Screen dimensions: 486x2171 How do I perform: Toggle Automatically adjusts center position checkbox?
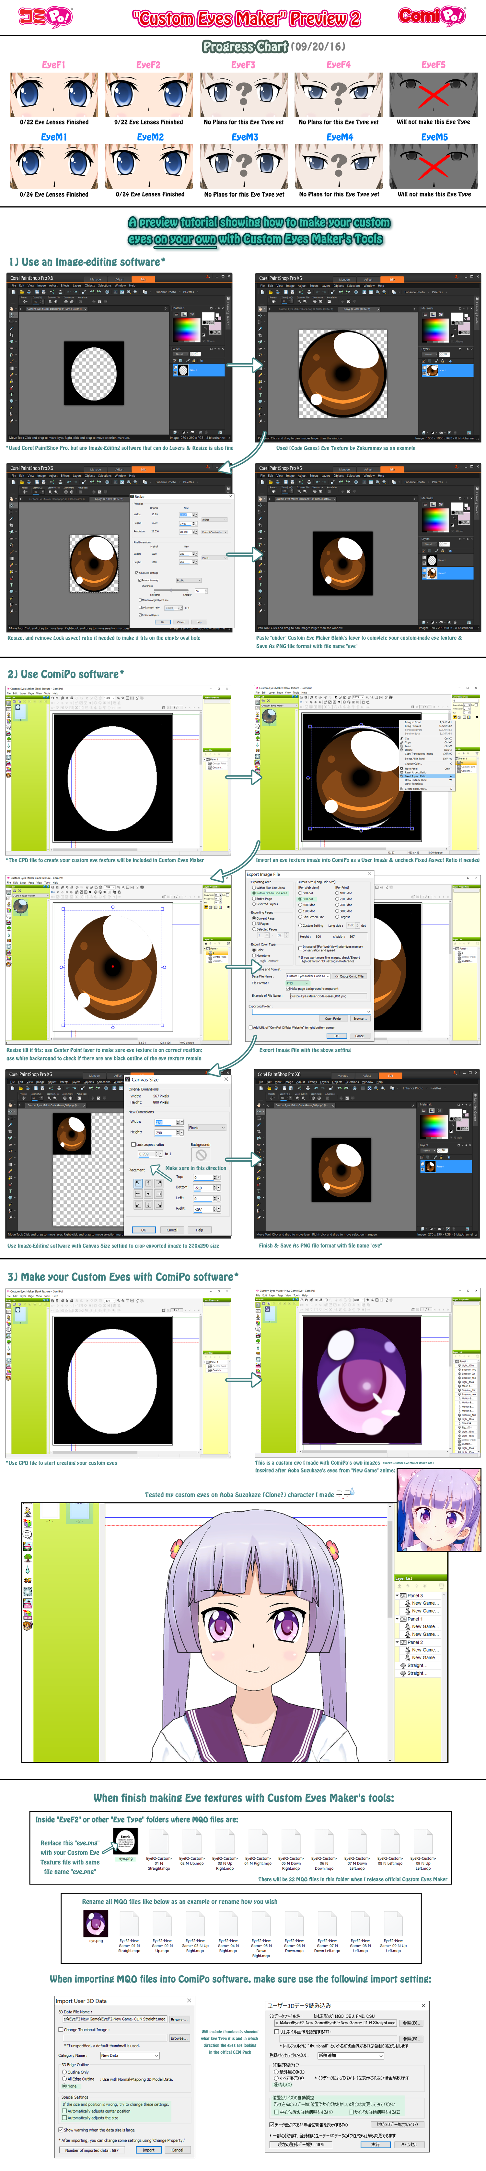point(65,2111)
